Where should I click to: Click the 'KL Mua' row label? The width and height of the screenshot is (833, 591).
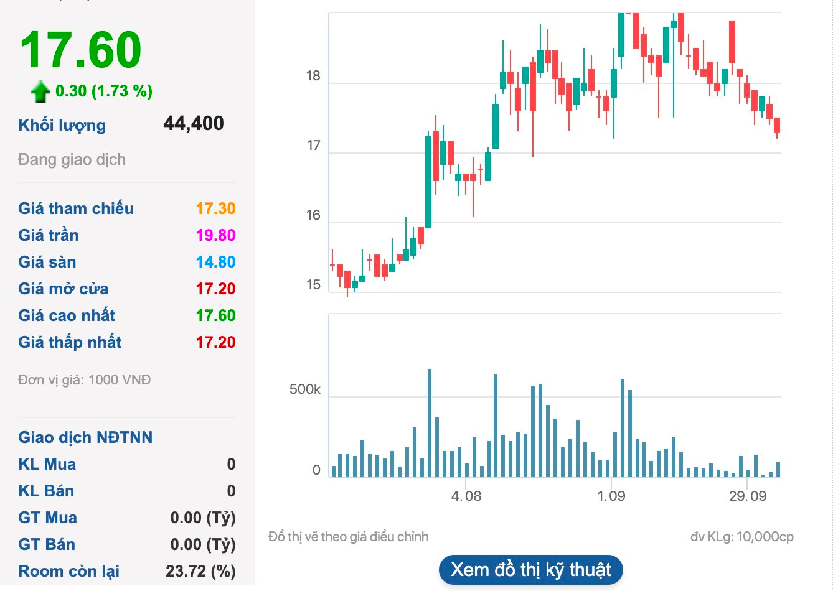tap(47, 464)
